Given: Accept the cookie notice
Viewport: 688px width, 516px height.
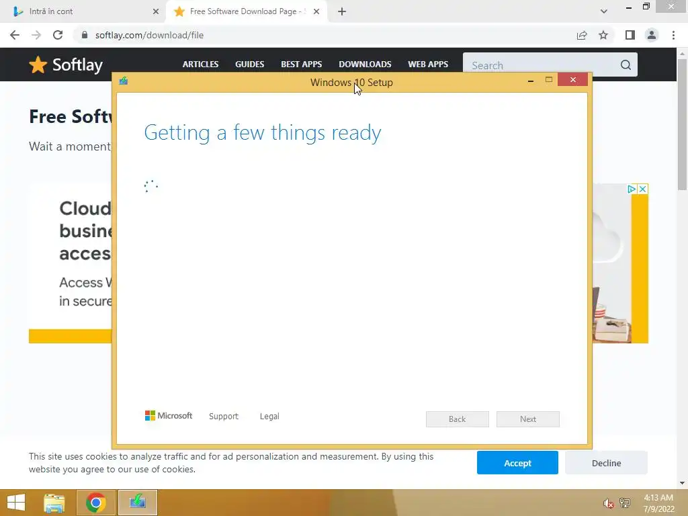Looking at the screenshot, I should pyautogui.click(x=517, y=463).
